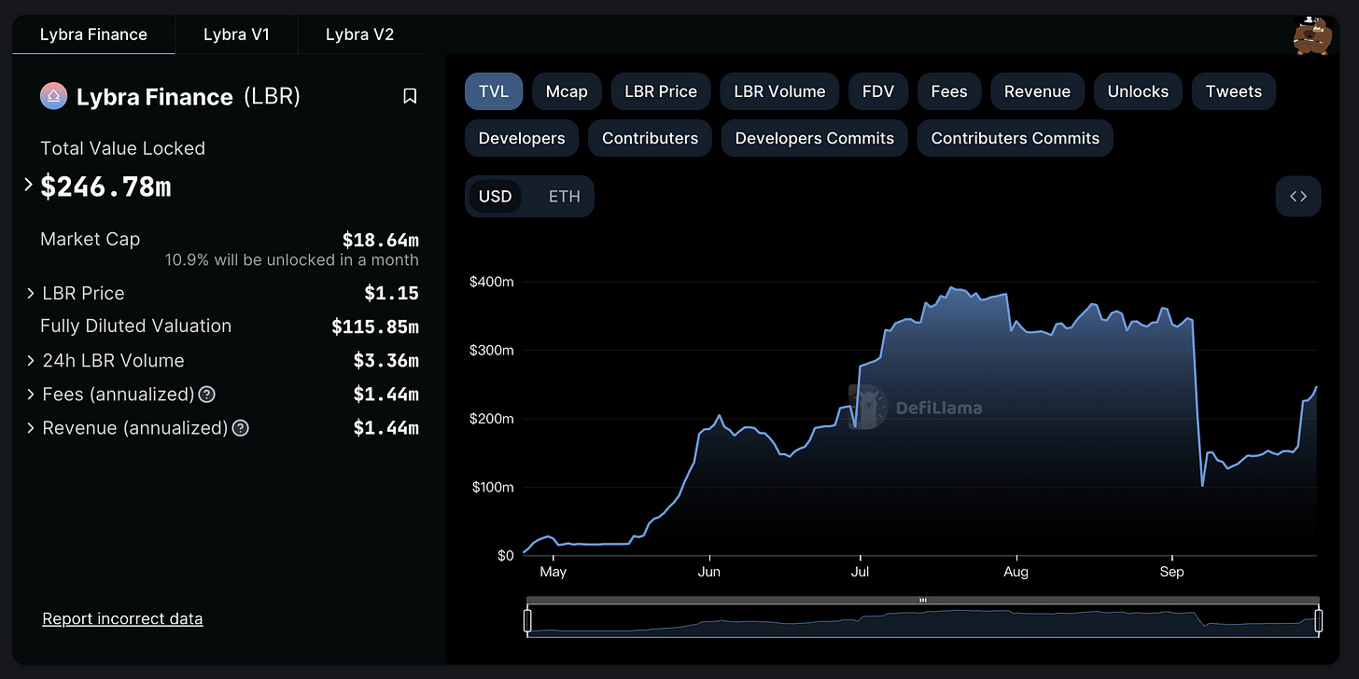The image size is (1359, 679).
Task: Click the embed code icon above chart
Action: [x=1297, y=196]
